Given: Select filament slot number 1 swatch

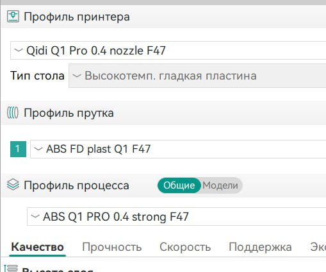Looking at the screenshot, I should coord(18,149).
